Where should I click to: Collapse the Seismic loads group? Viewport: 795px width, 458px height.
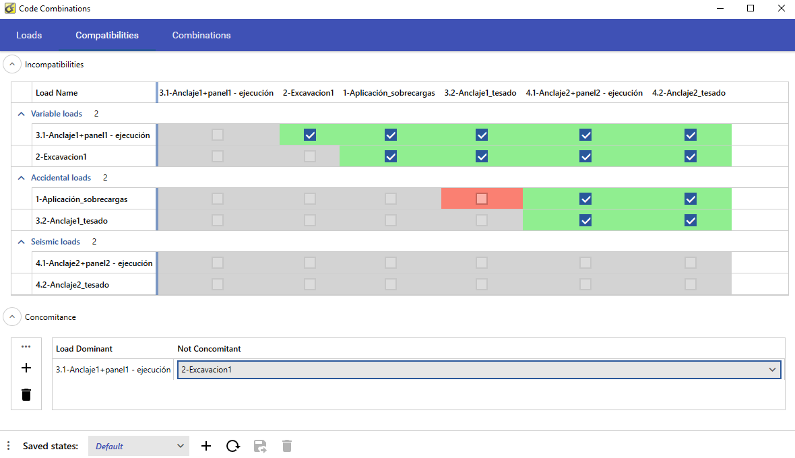(20, 242)
